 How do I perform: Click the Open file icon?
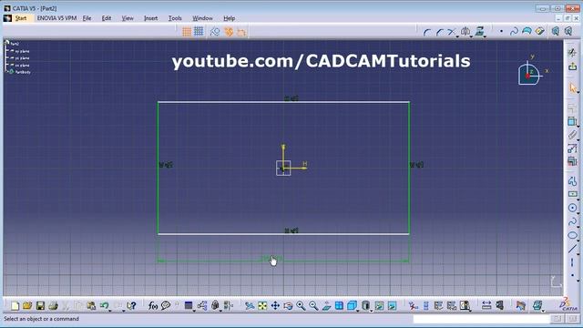pyautogui.click(x=27, y=306)
